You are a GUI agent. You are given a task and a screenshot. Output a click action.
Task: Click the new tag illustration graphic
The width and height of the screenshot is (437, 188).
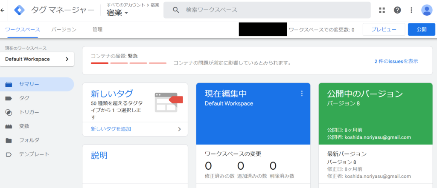[x=169, y=102]
